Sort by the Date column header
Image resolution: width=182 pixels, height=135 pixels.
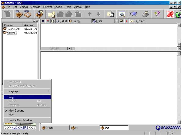click(103, 21)
